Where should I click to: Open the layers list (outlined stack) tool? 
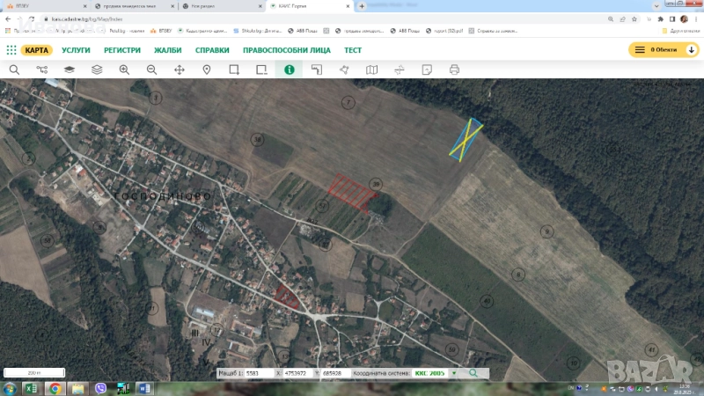97,70
